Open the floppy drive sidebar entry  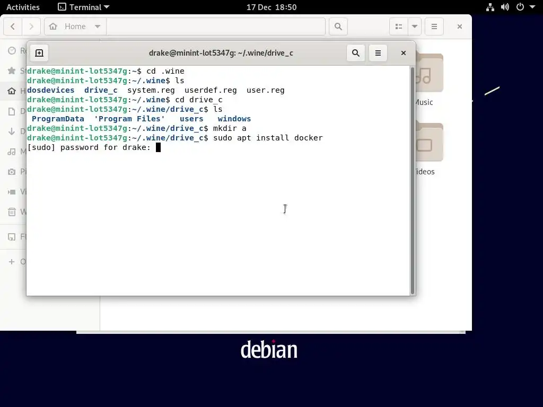click(13, 237)
